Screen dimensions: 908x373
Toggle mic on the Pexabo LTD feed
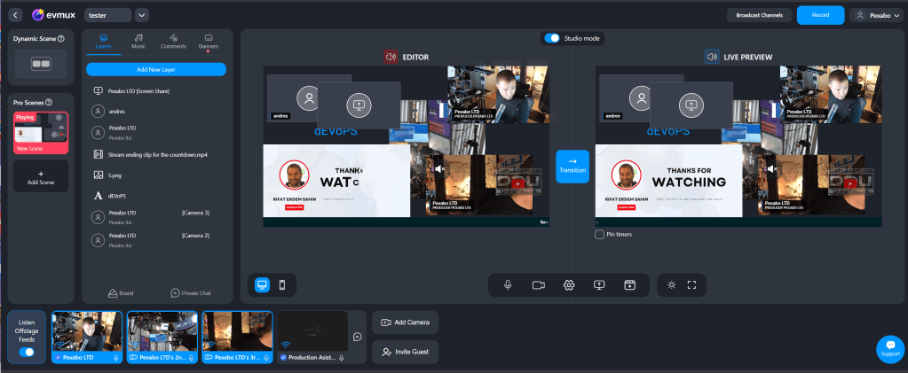[x=115, y=358]
